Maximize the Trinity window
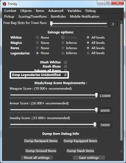The image size is (126, 163). pyautogui.click(x=108, y=3)
